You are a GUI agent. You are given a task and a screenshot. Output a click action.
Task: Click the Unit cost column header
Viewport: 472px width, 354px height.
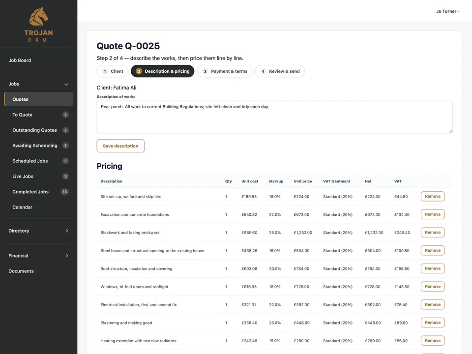[x=250, y=181]
